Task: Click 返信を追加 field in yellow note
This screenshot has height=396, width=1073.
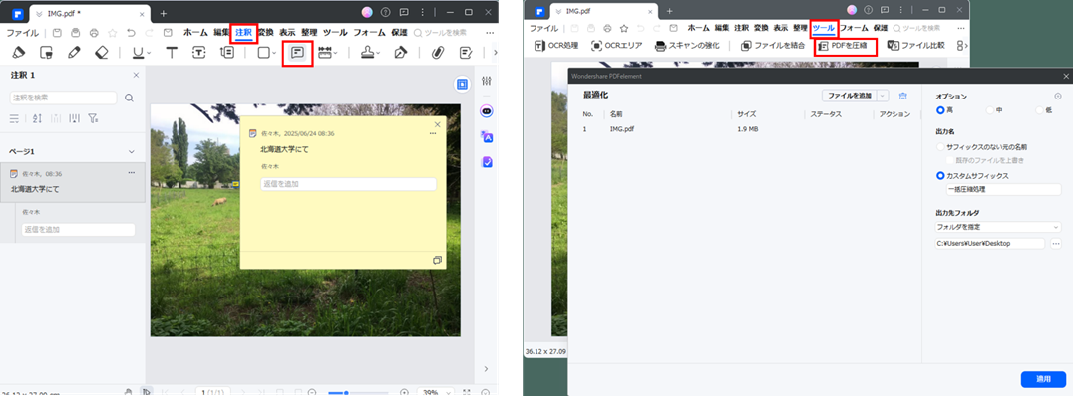Action: (348, 184)
